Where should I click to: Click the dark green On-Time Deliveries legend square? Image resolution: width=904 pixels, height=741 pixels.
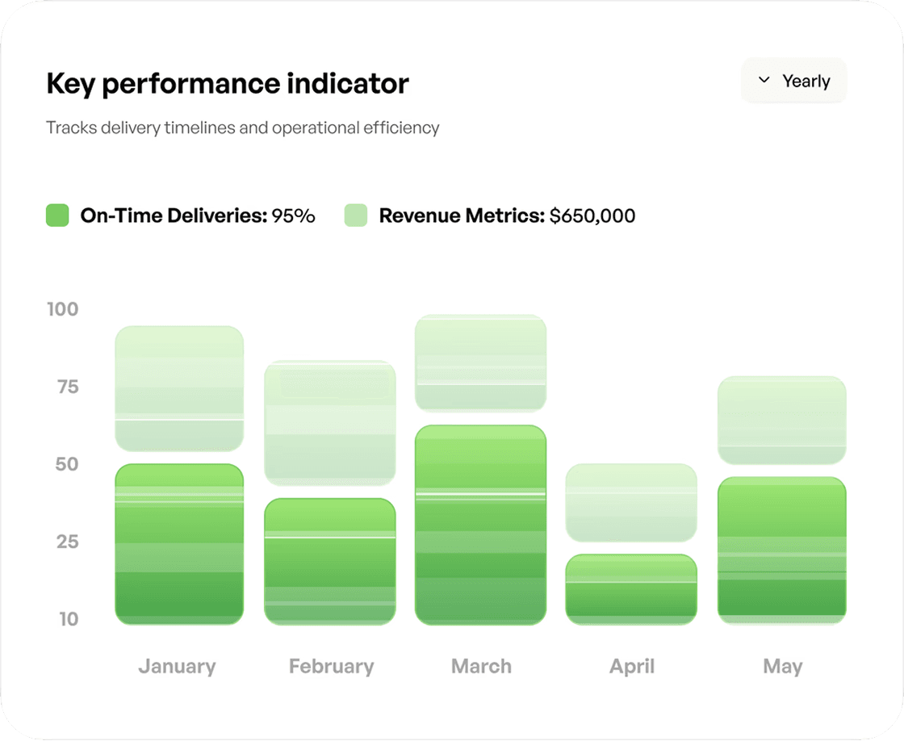(x=56, y=216)
